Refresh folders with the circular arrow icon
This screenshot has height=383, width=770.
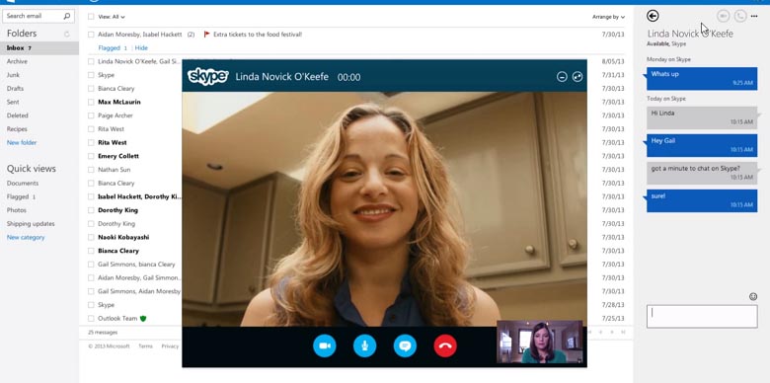tap(67, 34)
